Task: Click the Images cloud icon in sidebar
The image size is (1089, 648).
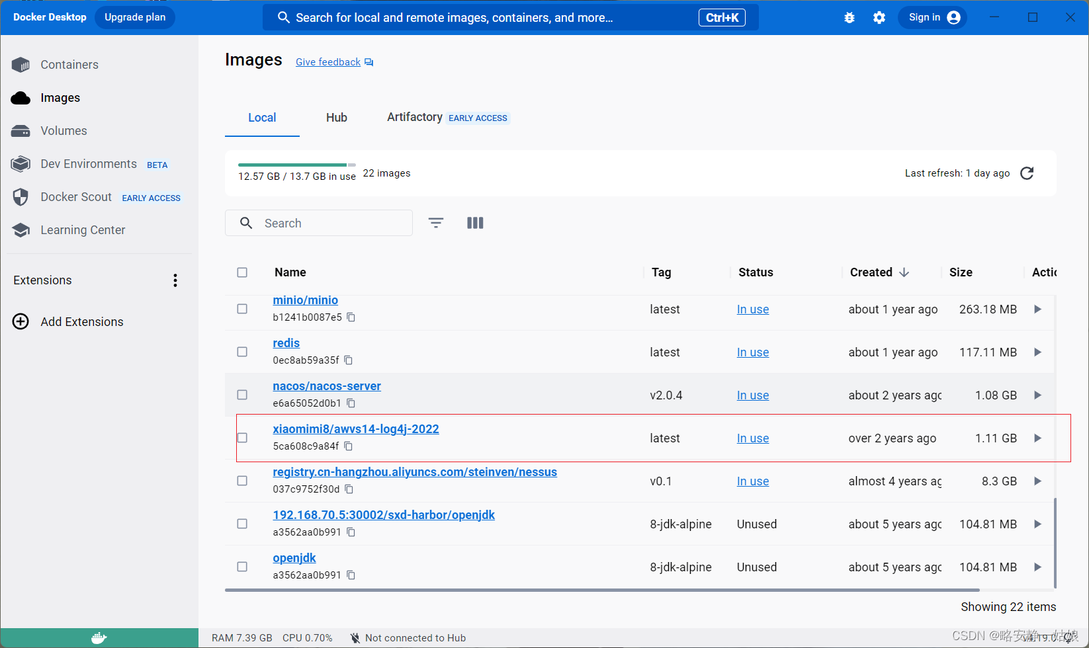Action: (x=21, y=98)
